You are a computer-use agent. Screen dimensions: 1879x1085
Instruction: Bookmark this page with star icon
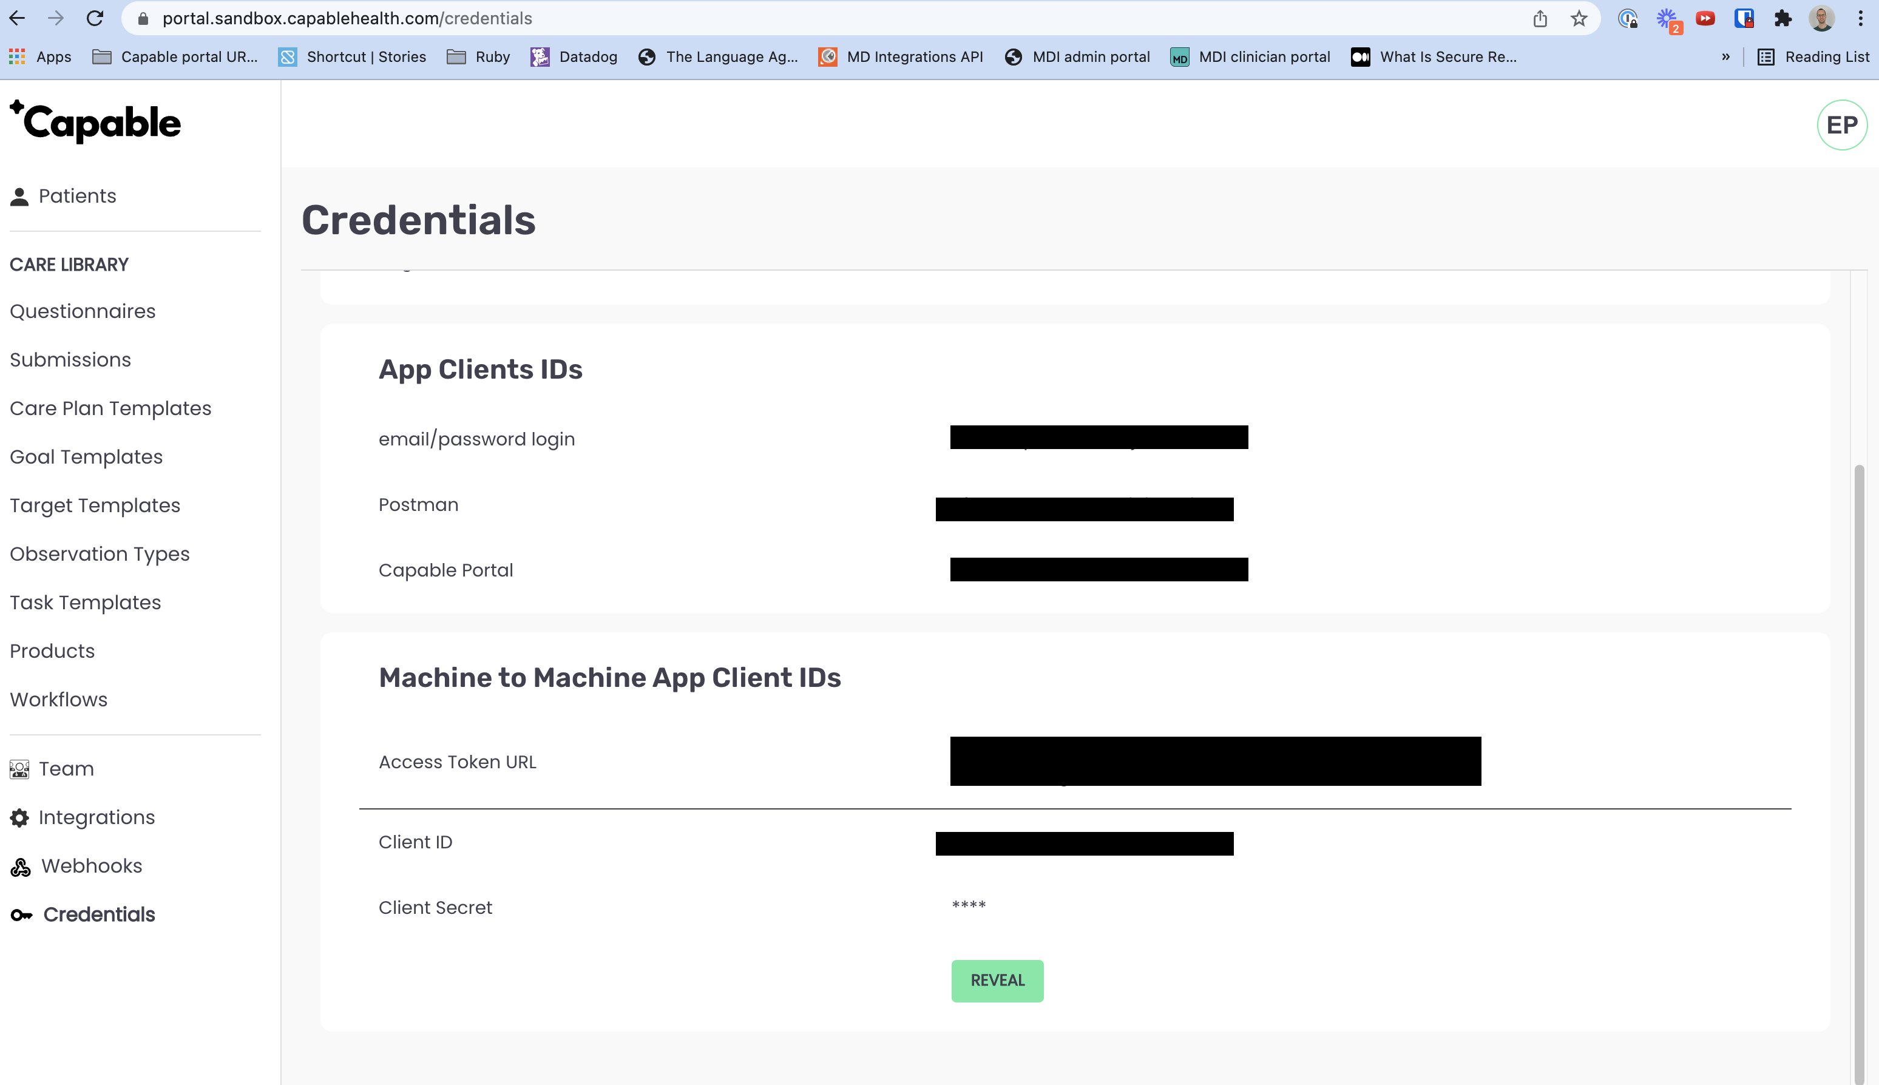[x=1579, y=19]
